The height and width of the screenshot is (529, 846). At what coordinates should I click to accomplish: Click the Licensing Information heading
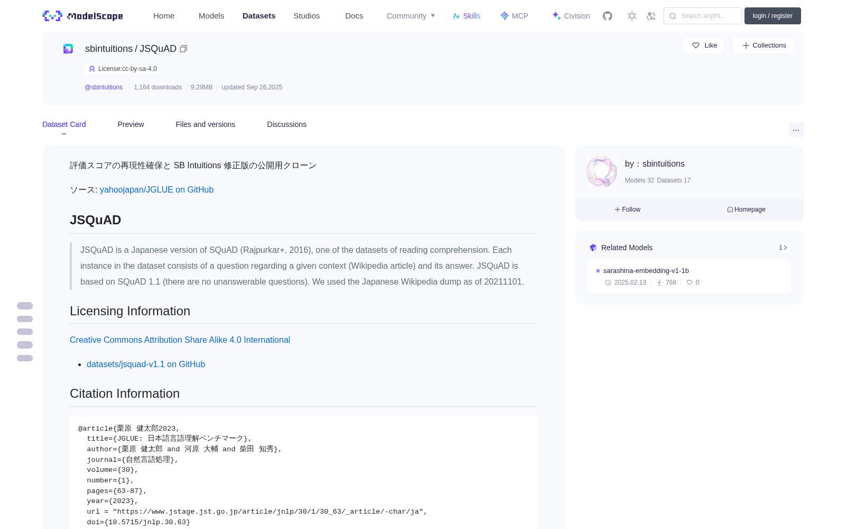pos(130,311)
